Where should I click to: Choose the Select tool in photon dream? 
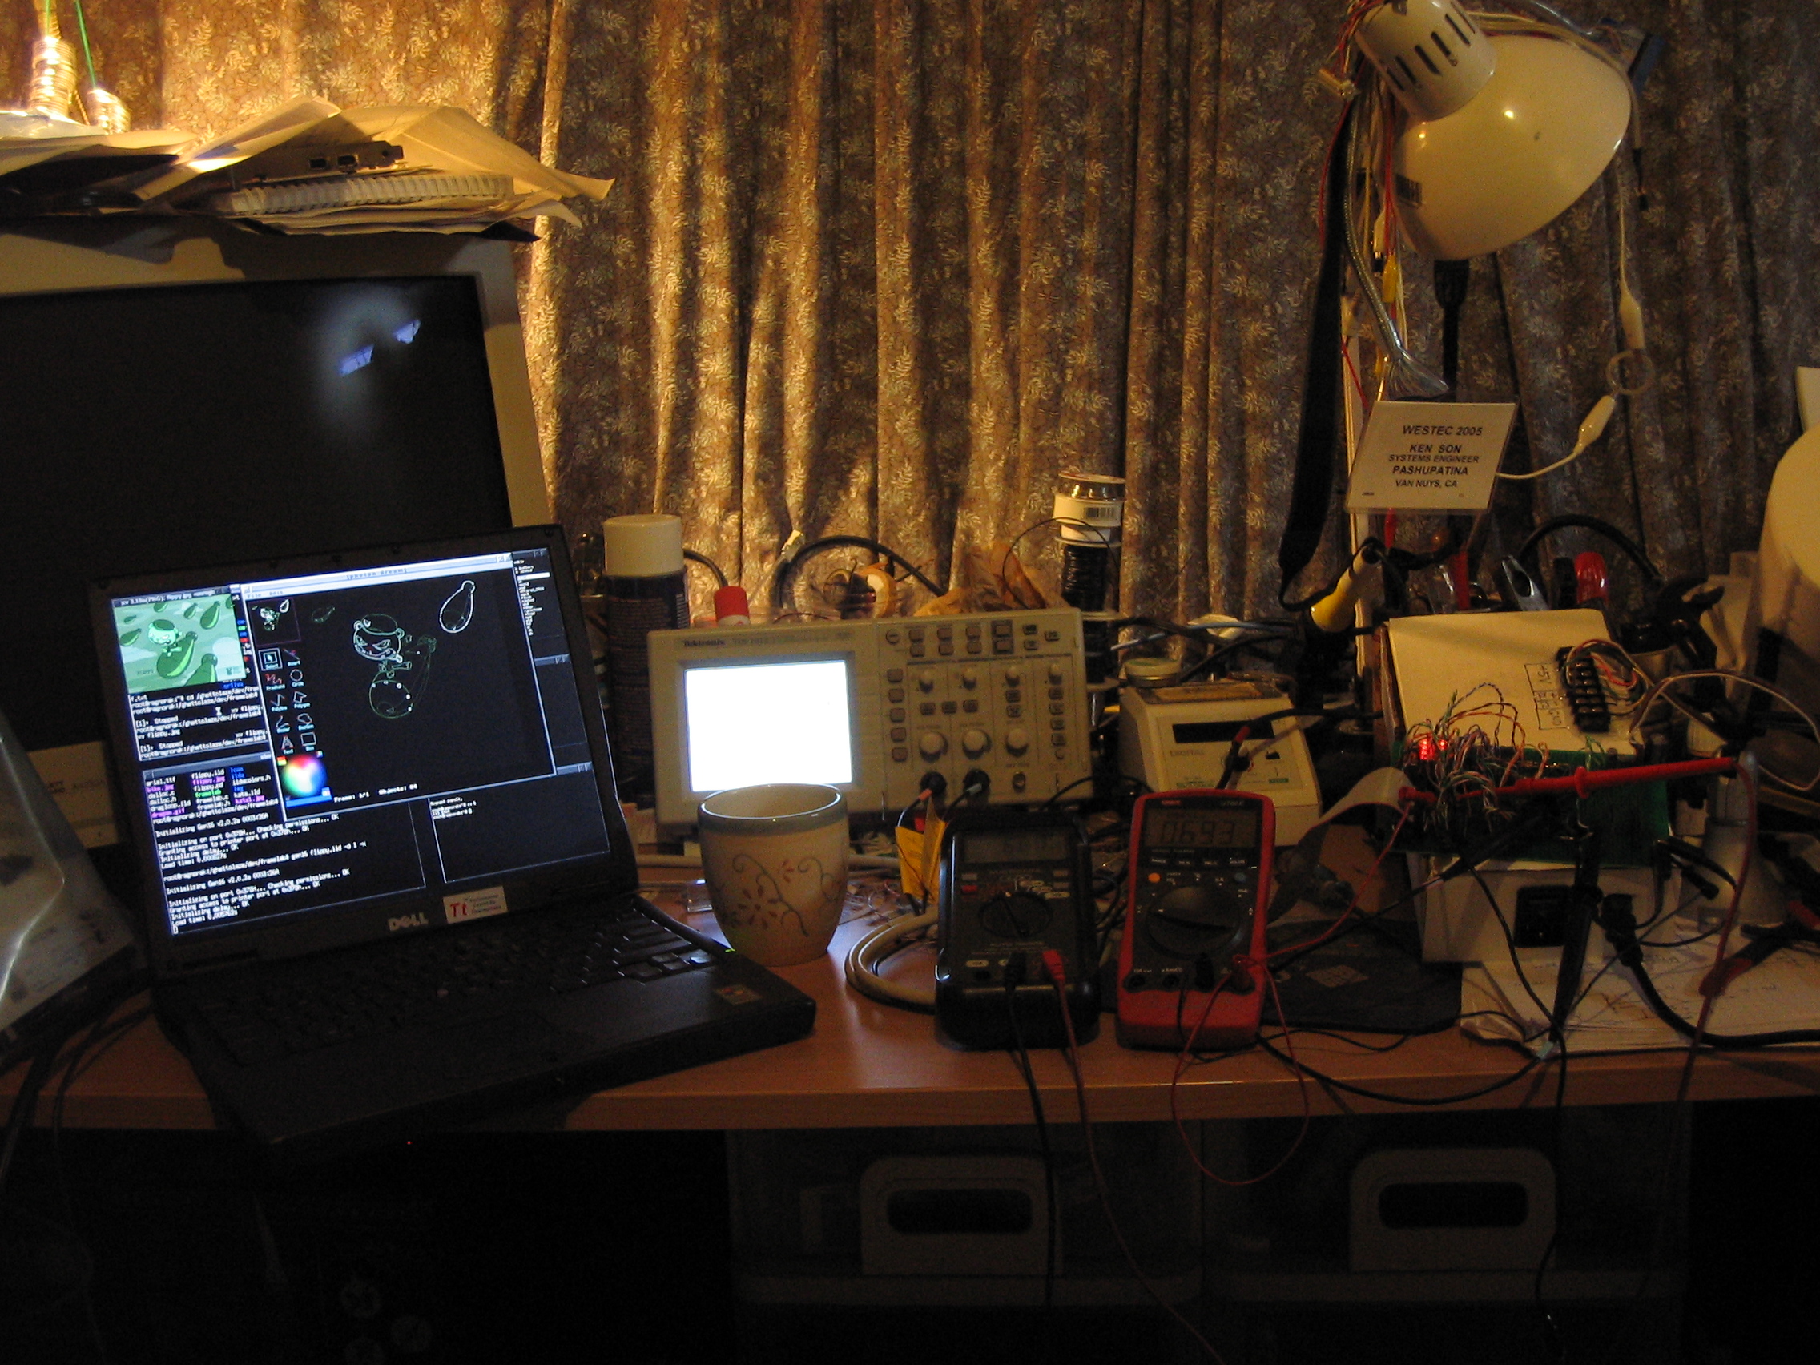click(271, 659)
